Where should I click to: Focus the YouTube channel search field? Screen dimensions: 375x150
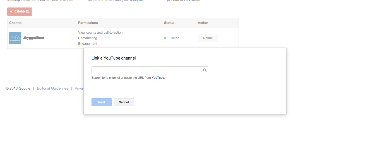[x=150, y=70]
